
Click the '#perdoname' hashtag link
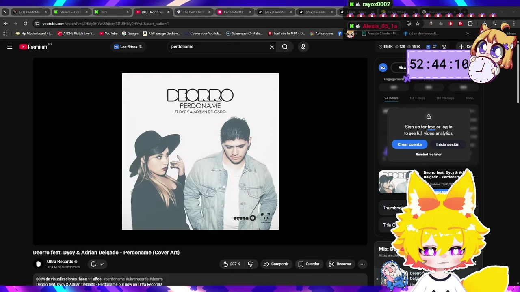114,279
